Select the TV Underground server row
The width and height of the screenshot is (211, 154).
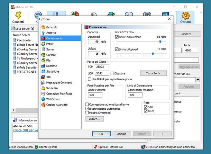pos(25,58)
